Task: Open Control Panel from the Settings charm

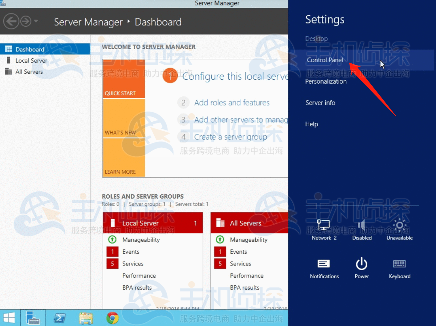Action: tap(325, 60)
